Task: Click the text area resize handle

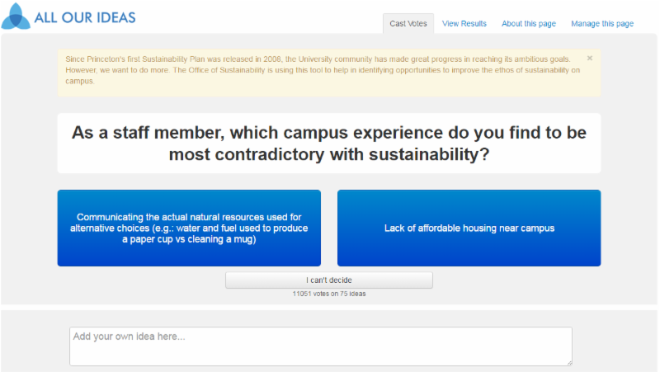Action: (x=568, y=361)
